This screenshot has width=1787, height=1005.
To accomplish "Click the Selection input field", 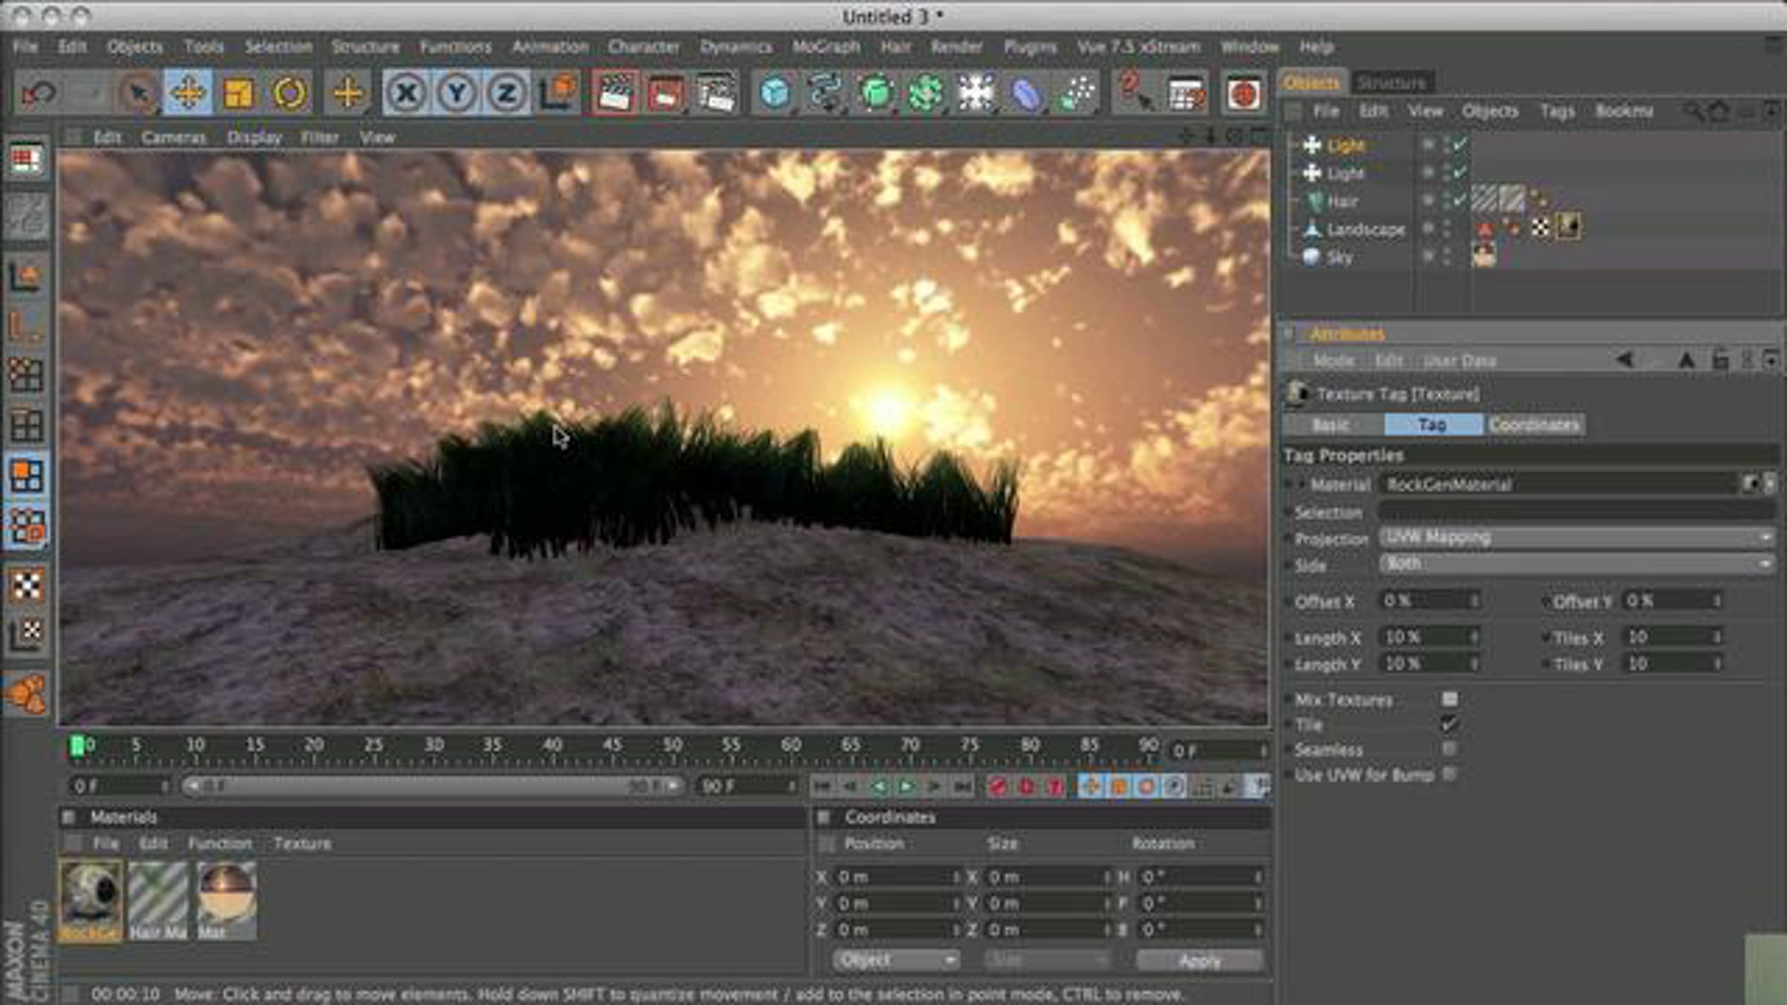I will pyautogui.click(x=1576, y=511).
